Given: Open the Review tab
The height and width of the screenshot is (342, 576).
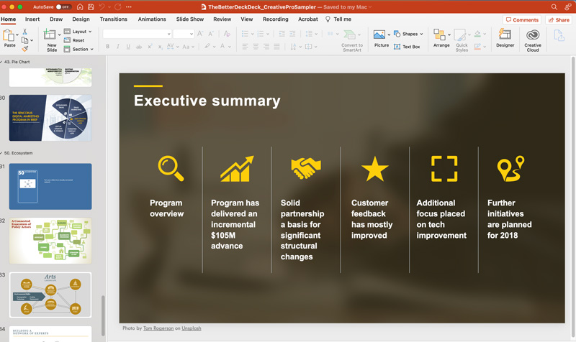Looking at the screenshot, I should click(x=222, y=19).
